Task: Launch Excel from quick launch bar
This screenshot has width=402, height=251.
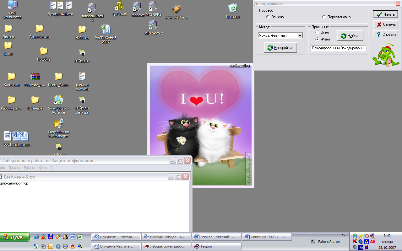Action: (80, 237)
